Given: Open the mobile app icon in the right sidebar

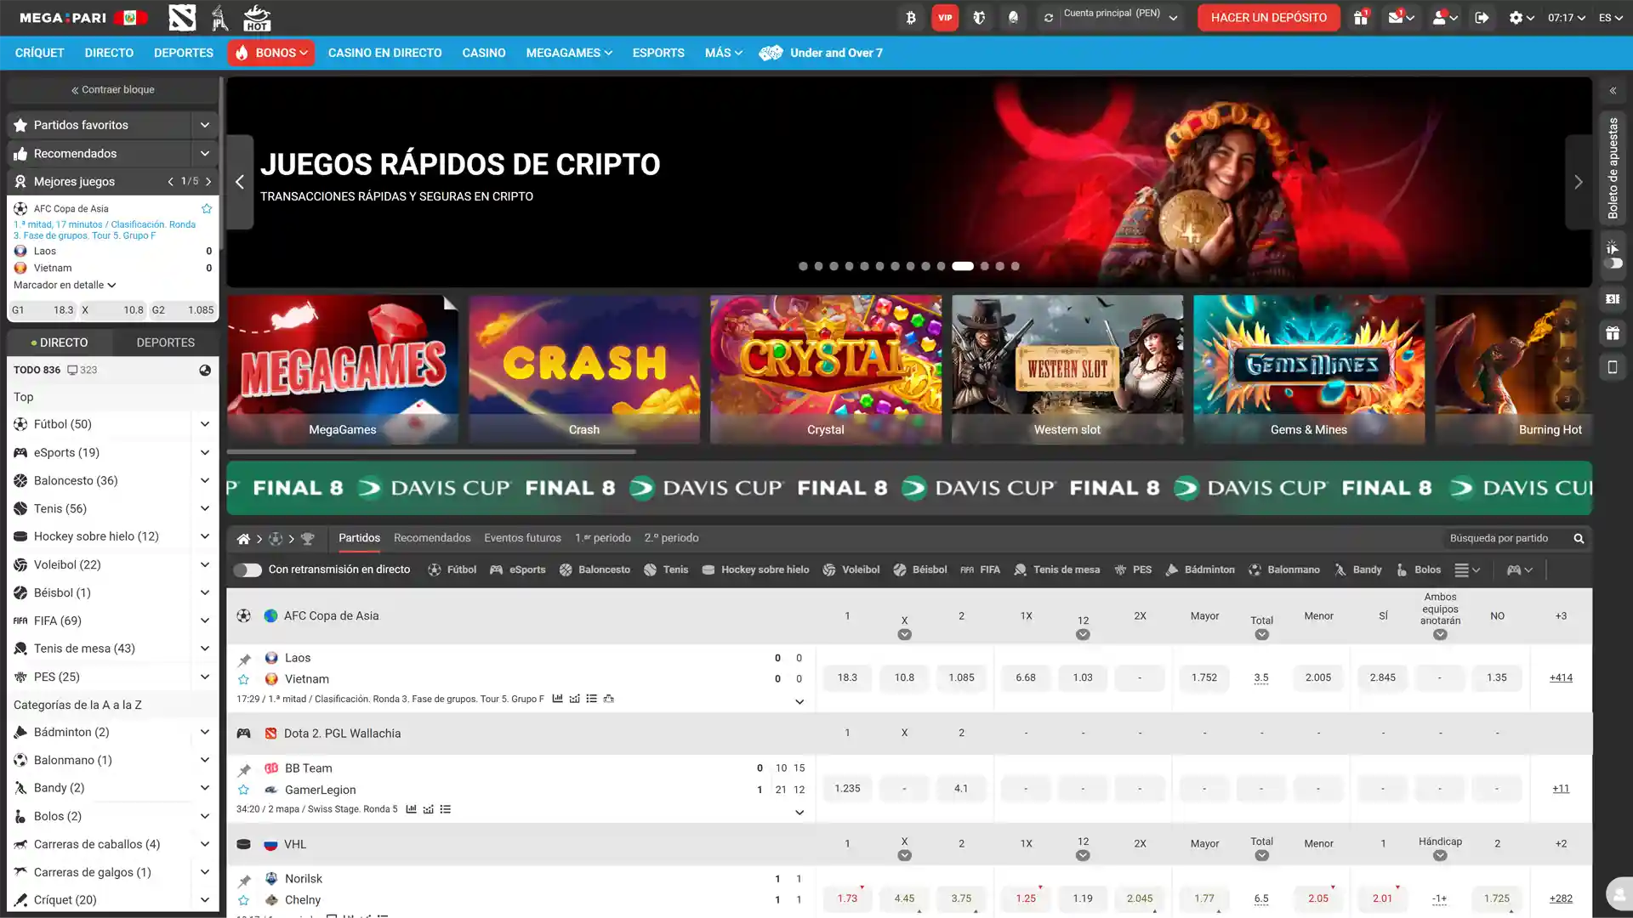Looking at the screenshot, I should (1613, 366).
